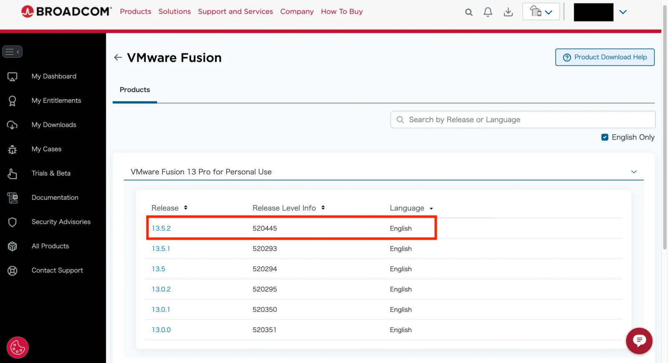Click the page vertical scrollbar

point(665,128)
